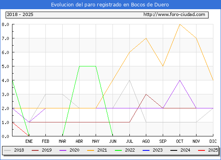This screenshot has width=221, height=160.
Task: Select the '2023' legend label
Action: 158,150
